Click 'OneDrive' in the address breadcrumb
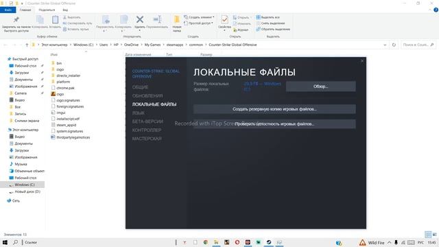This screenshot has width=439, height=247. [x=131, y=45]
